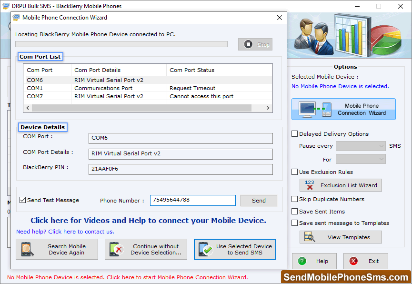412x284 pixels.
Task: Click the SendMobilePhoneSms.com banner
Action: (346, 277)
